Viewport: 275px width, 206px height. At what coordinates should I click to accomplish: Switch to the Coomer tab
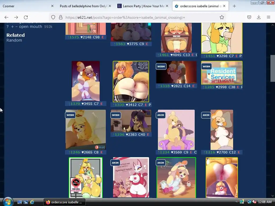[26, 6]
